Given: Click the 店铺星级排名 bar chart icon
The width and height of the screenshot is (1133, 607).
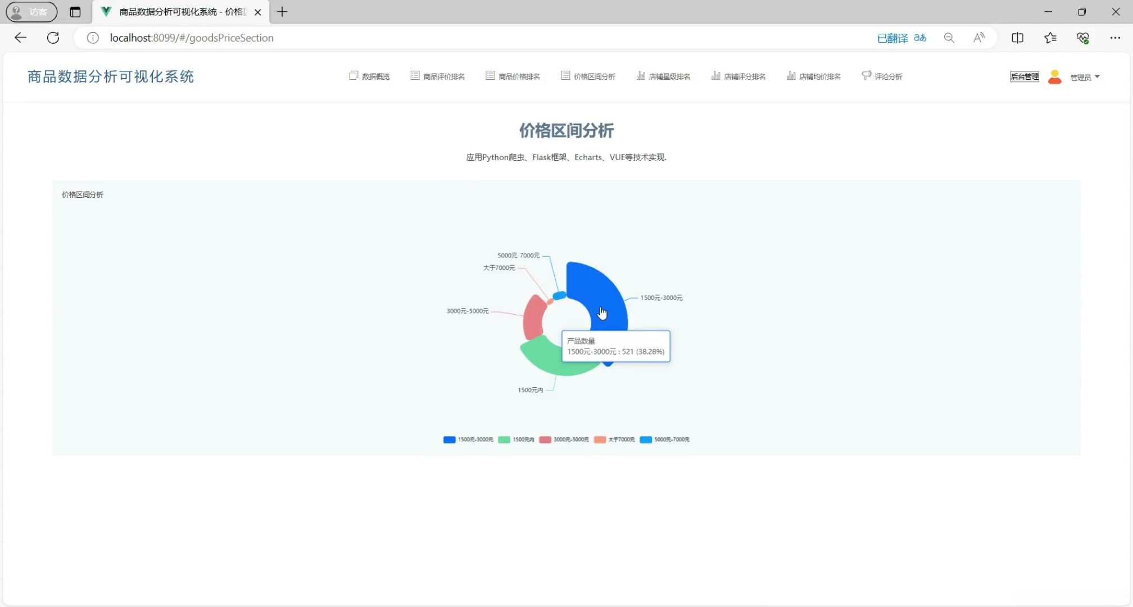Looking at the screenshot, I should (x=640, y=76).
